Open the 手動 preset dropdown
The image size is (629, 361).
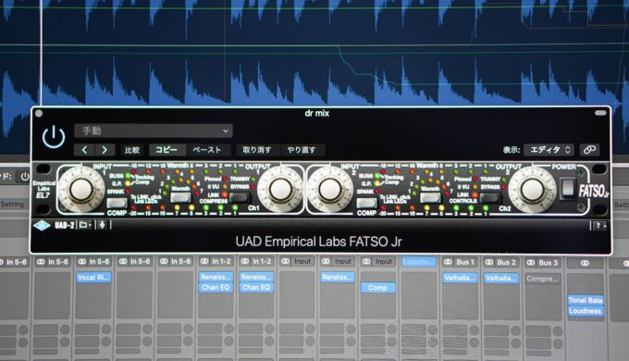point(154,131)
